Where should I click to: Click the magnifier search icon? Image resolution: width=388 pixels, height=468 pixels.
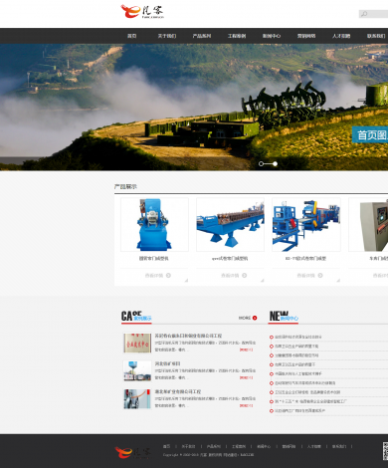pyautogui.click(x=364, y=14)
